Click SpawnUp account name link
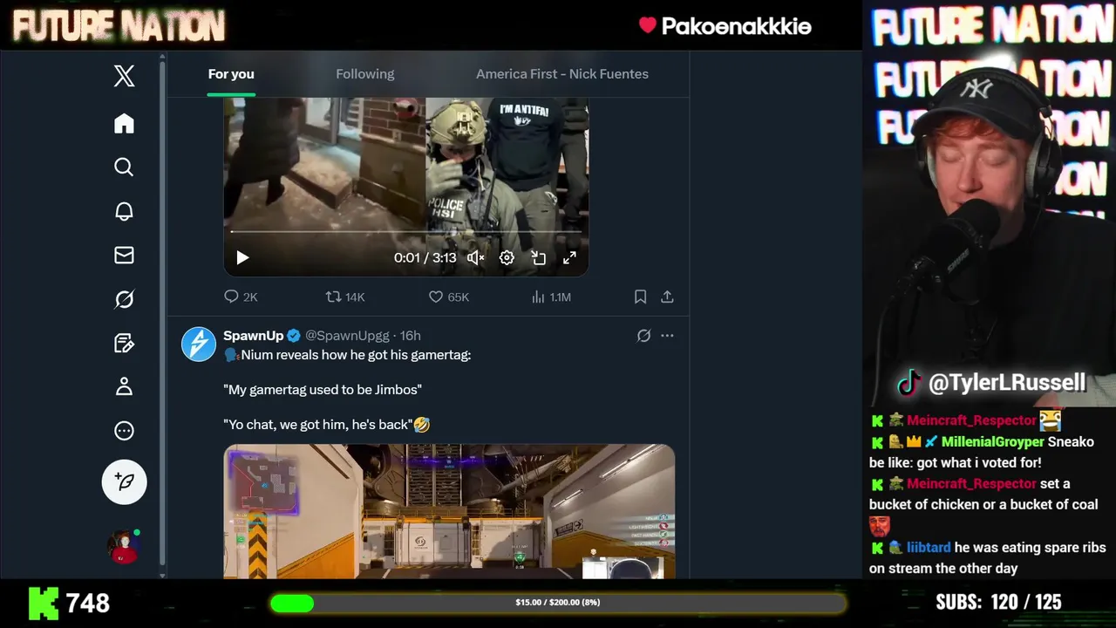 tap(253, 336)
